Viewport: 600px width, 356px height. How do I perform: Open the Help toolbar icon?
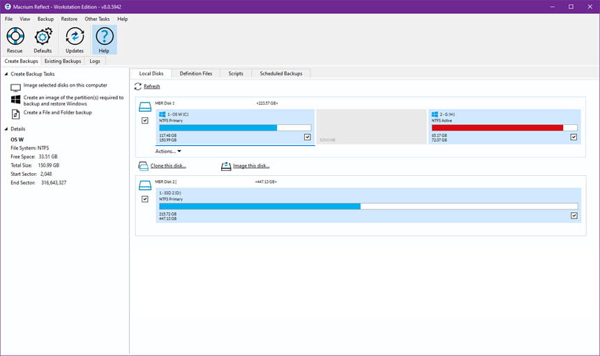point(105,37)
